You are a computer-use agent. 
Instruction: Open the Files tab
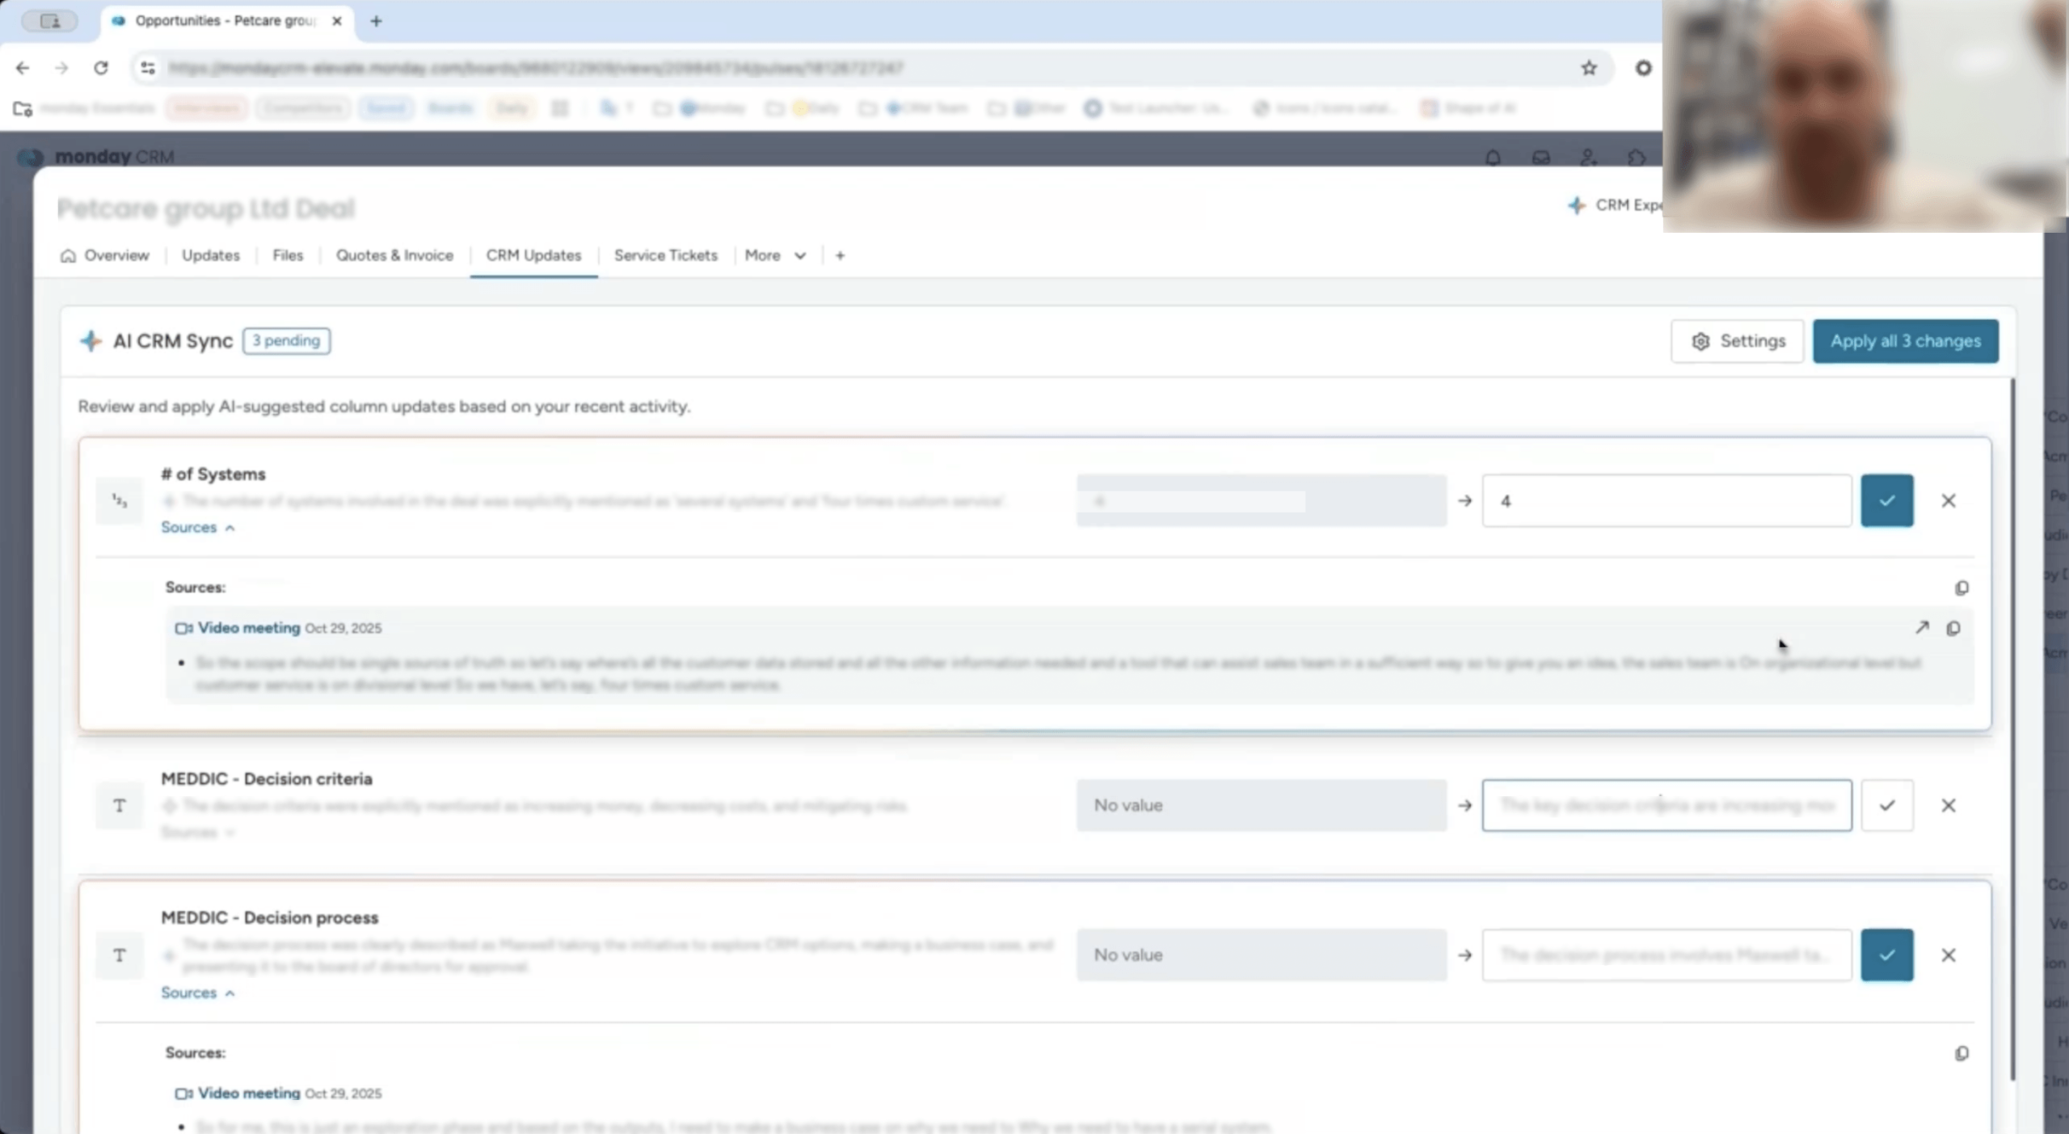288,255
